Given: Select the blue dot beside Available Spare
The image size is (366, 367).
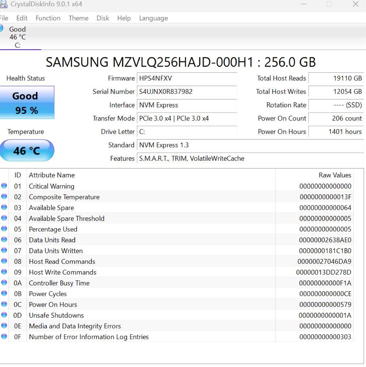Looking at the screenshot, I should coord(4,208).
